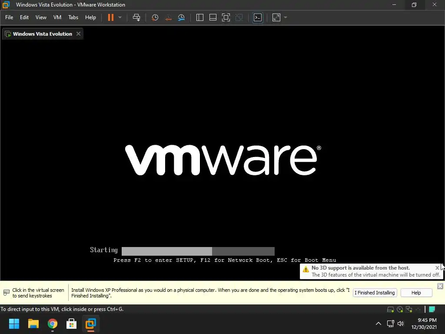Open File Explorer from the taskbar
Image resolution: width=445 pixels, height=334 pixels.
(x=33, y=324)
